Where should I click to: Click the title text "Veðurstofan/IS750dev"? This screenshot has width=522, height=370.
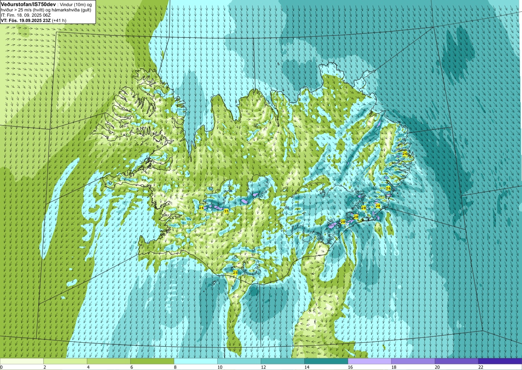point(28,4)
